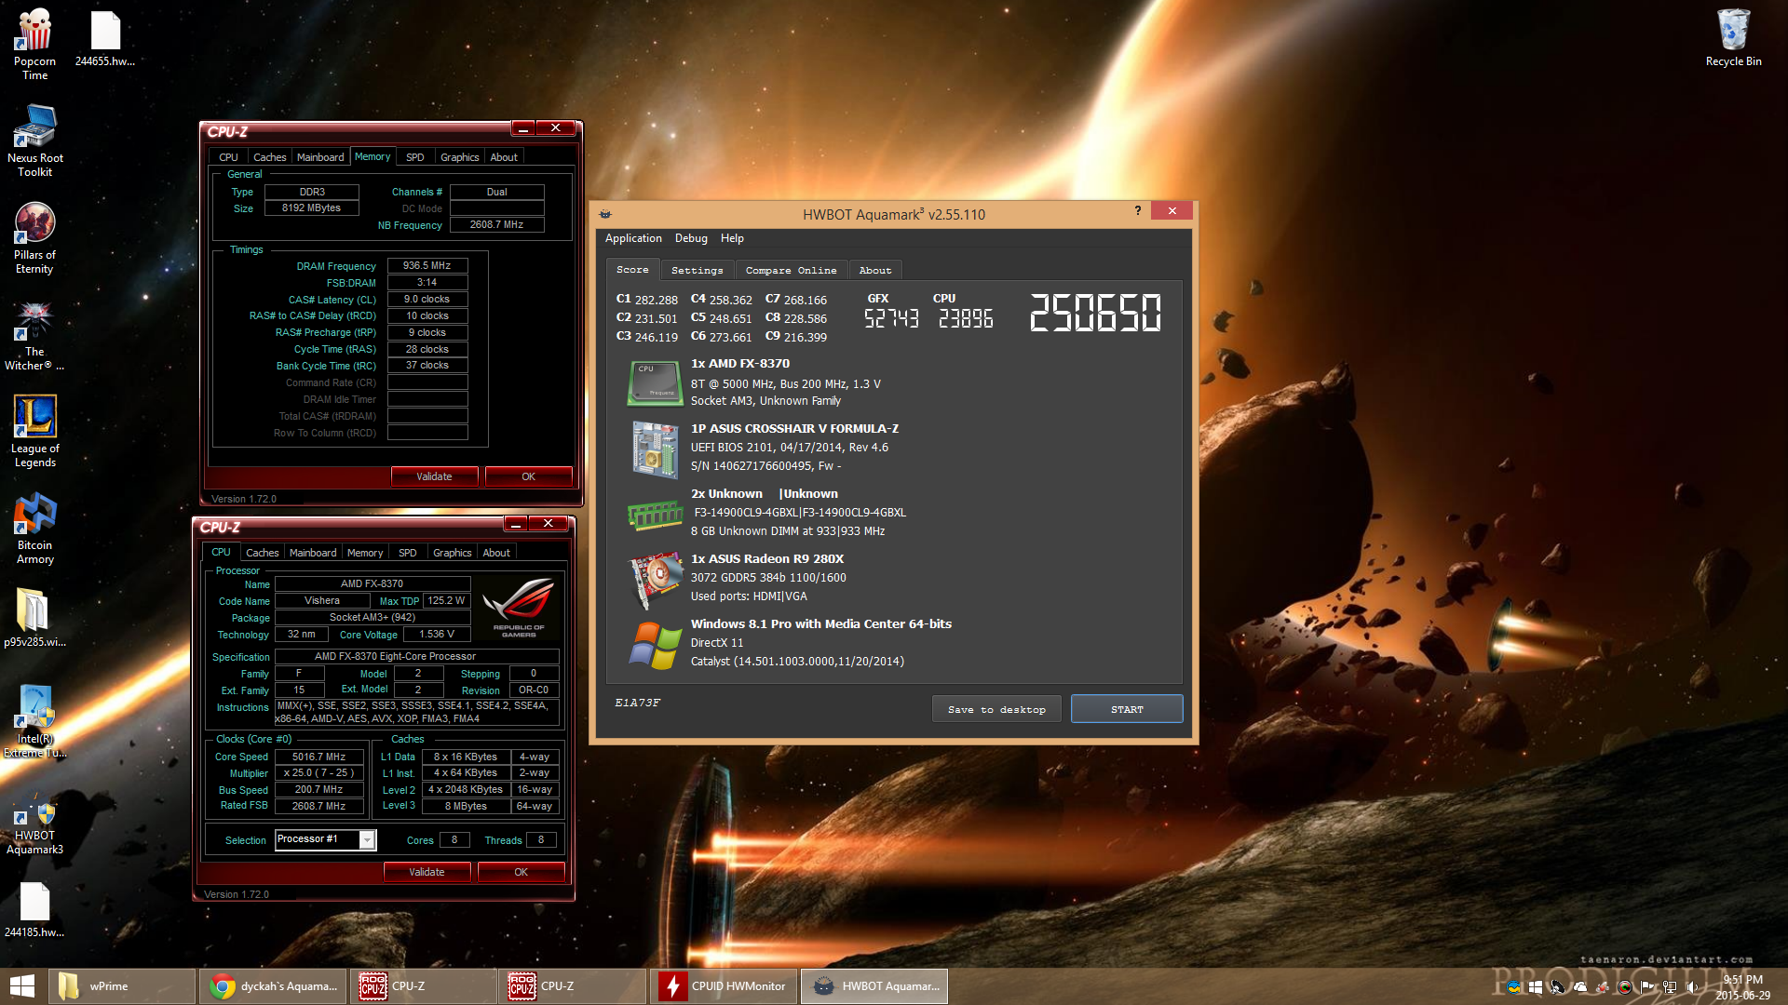Open SPD tab in top CPU-Z window
This screenshot has width=1788, height=1005.
click(414, 157)
